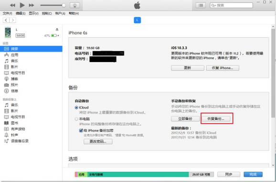Open the 编辑(E) menu

[x=21, y=13]
